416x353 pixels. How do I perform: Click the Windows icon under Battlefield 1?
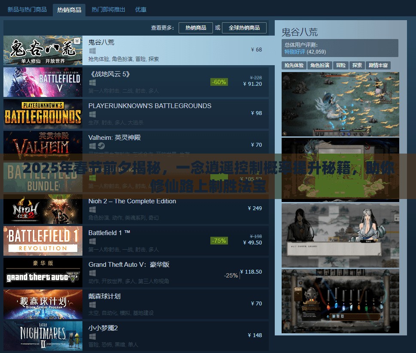(x=92, y=241)
